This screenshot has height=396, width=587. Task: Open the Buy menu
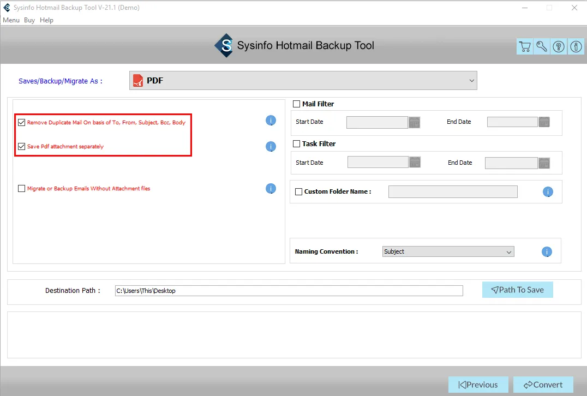[29, 20]
